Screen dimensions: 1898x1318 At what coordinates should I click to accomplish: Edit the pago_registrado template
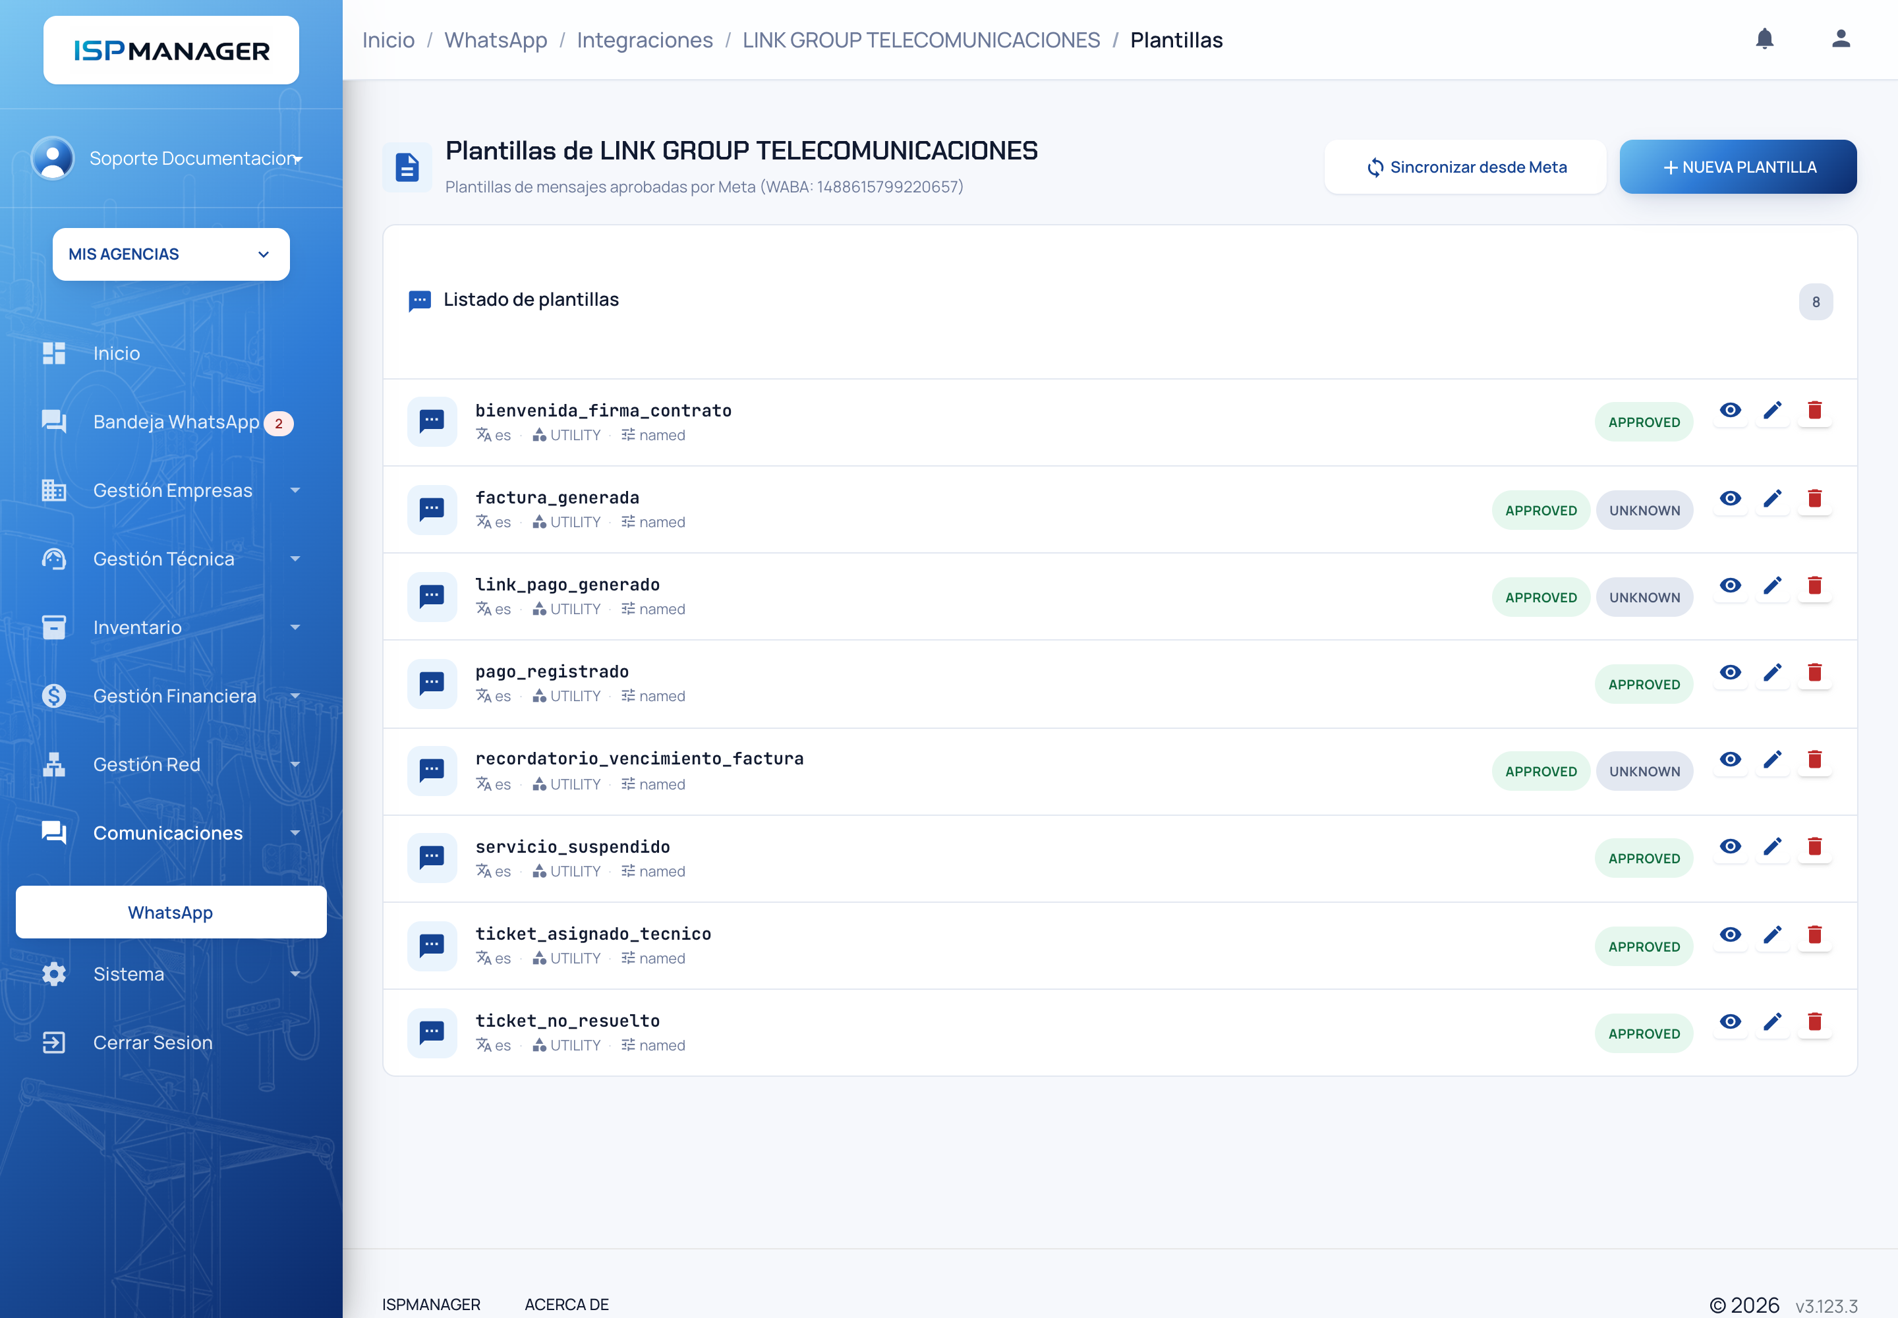tap(1773, 673)
